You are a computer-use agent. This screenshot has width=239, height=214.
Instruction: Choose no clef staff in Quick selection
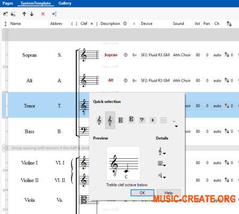coord(163,121)
